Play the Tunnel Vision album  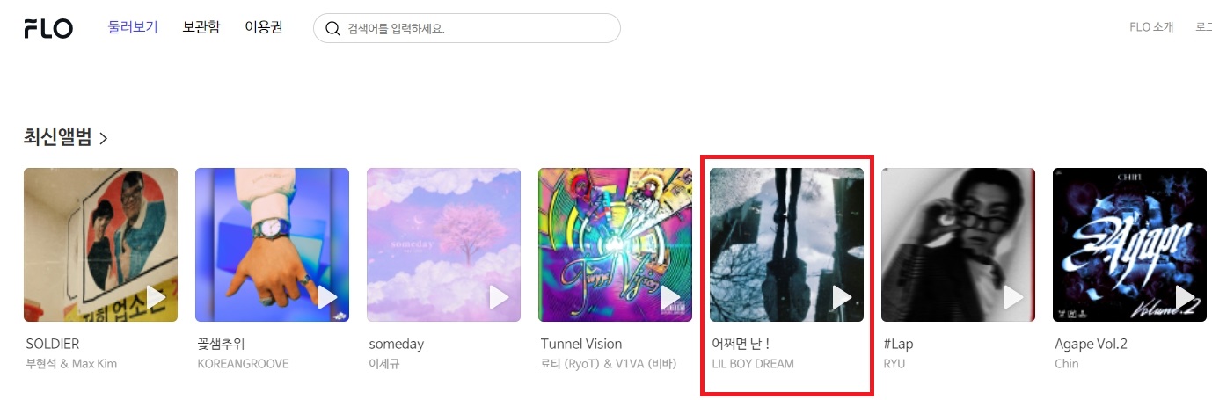pyautogui.click(x=671, y=297)
